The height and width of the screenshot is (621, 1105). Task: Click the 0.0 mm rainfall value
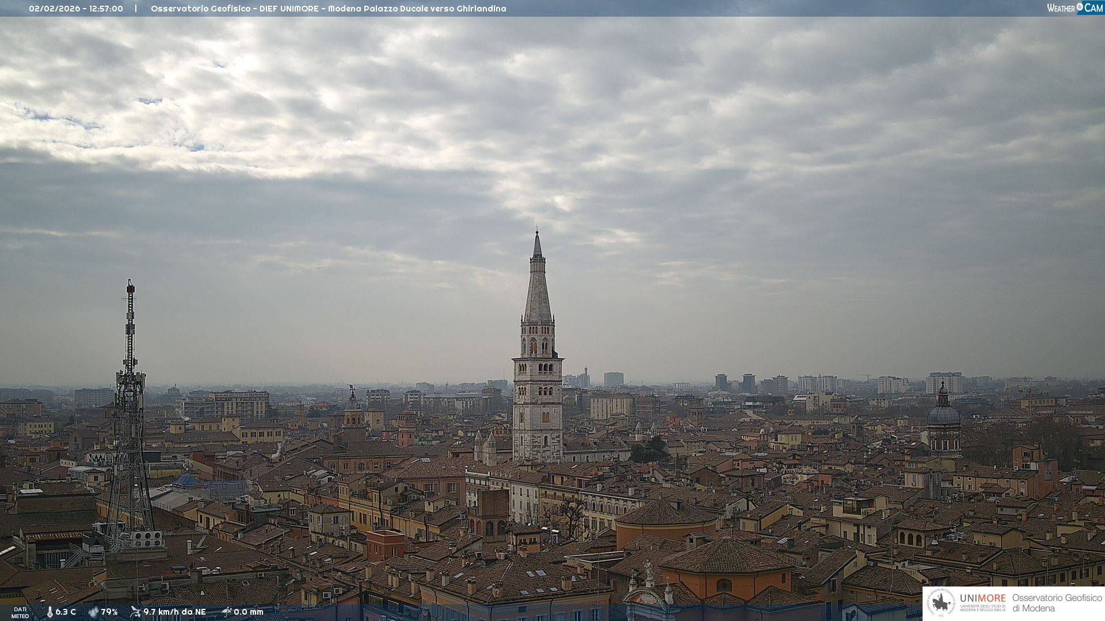pos(248,612)
